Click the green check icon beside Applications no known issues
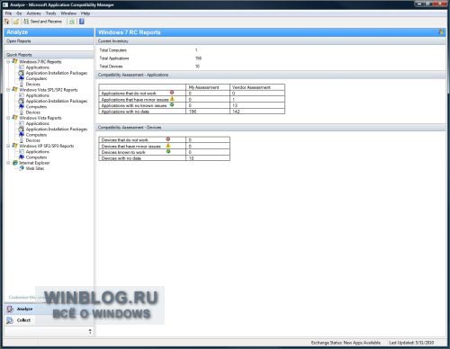Screen dimensions: 450x349 [x=172, y=104]
